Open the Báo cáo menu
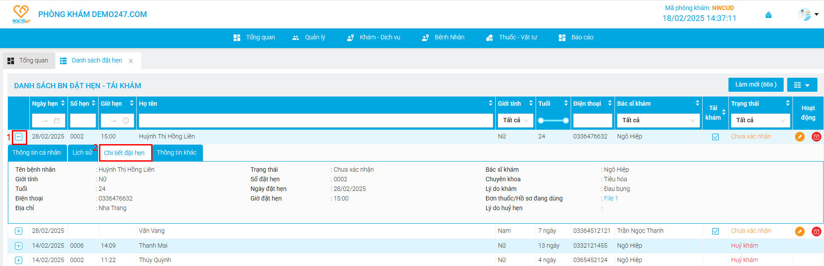This screenshot has height=266, width=824. pyautogui.click(x=576, y=38)
